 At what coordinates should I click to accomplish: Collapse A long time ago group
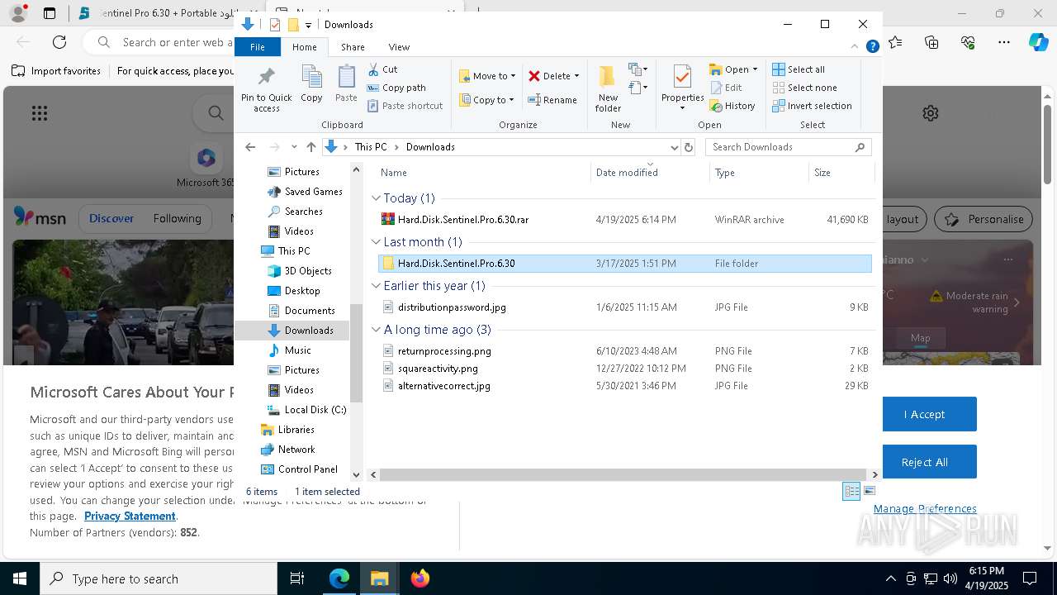[376, 330]
